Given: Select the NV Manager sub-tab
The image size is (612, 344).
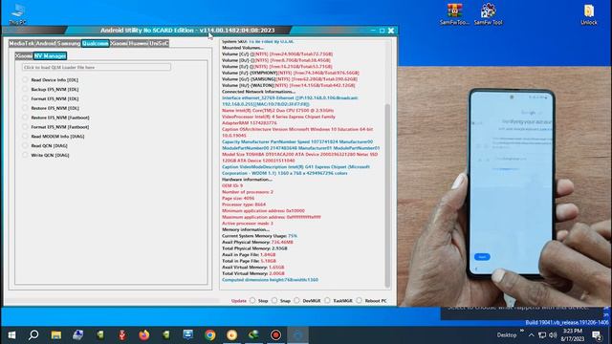Looking at the screenshot, I should 50,55.
